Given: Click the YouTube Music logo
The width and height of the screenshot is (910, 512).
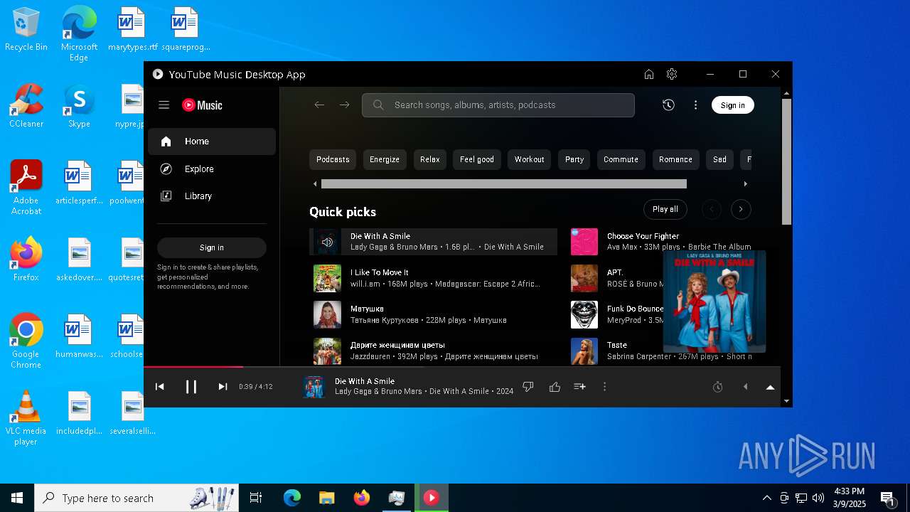Looking at the screenshot, I should click(x=202, y=105).
